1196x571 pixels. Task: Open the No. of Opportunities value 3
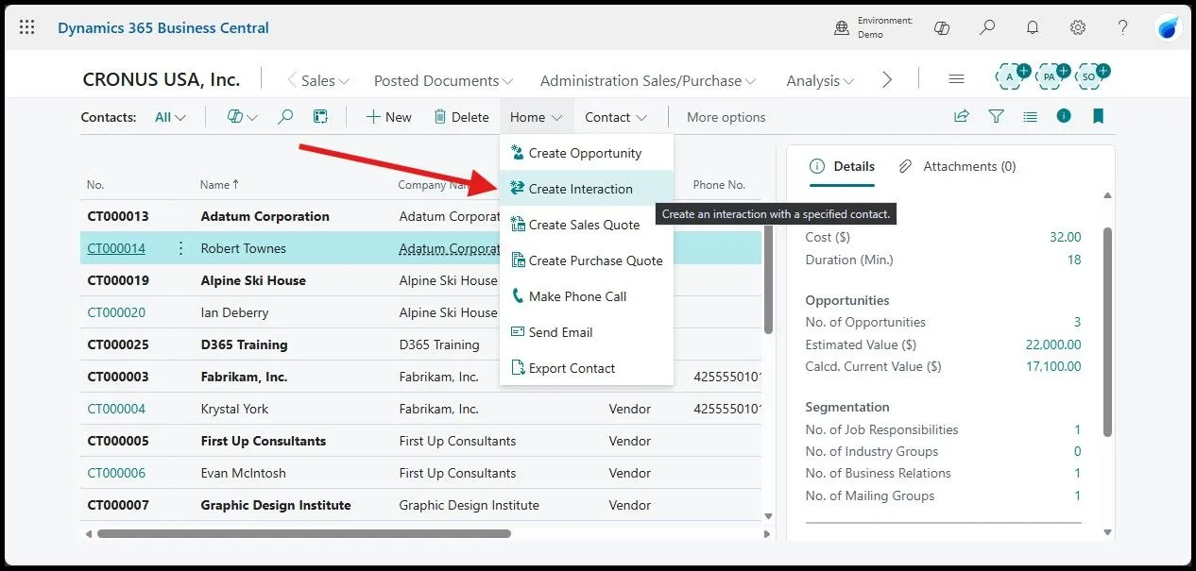(1077, 323)
